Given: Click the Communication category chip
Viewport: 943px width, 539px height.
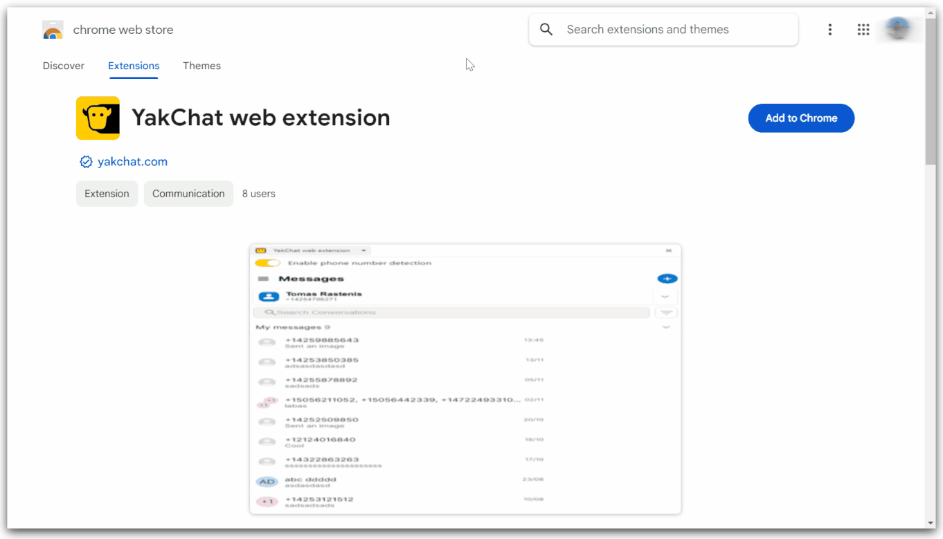Looking at the screenshot, I should click(188, 194).
